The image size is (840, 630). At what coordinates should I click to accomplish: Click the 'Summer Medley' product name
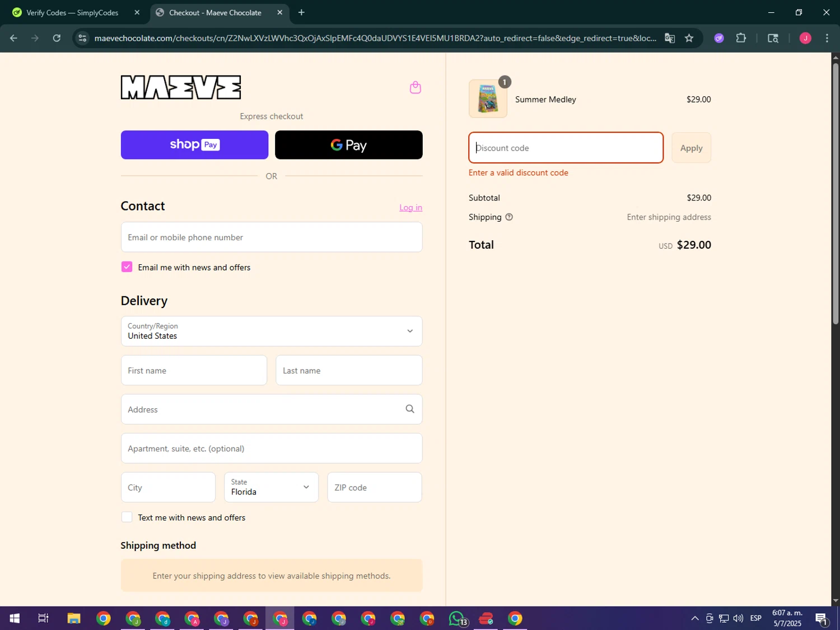(x=545, y=100)
